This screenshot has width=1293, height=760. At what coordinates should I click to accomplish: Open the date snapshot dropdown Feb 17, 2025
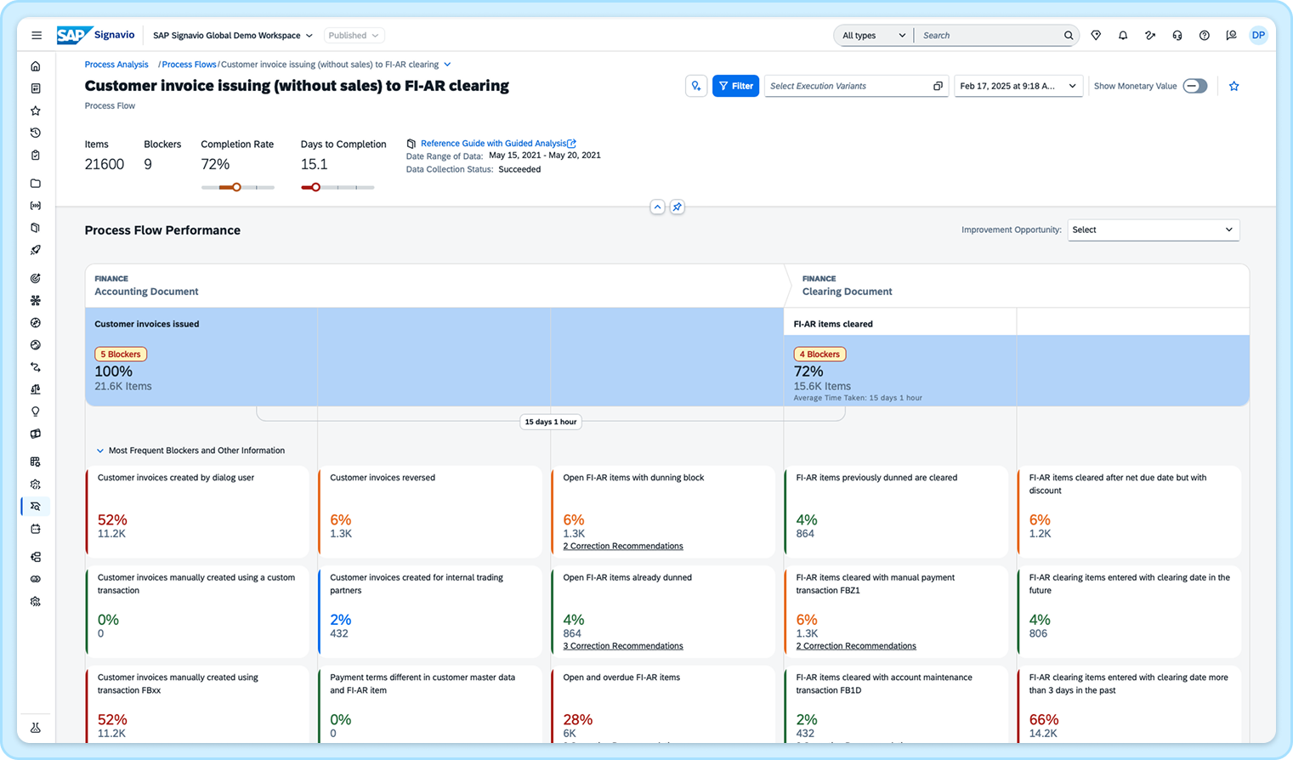point(1018,86)
